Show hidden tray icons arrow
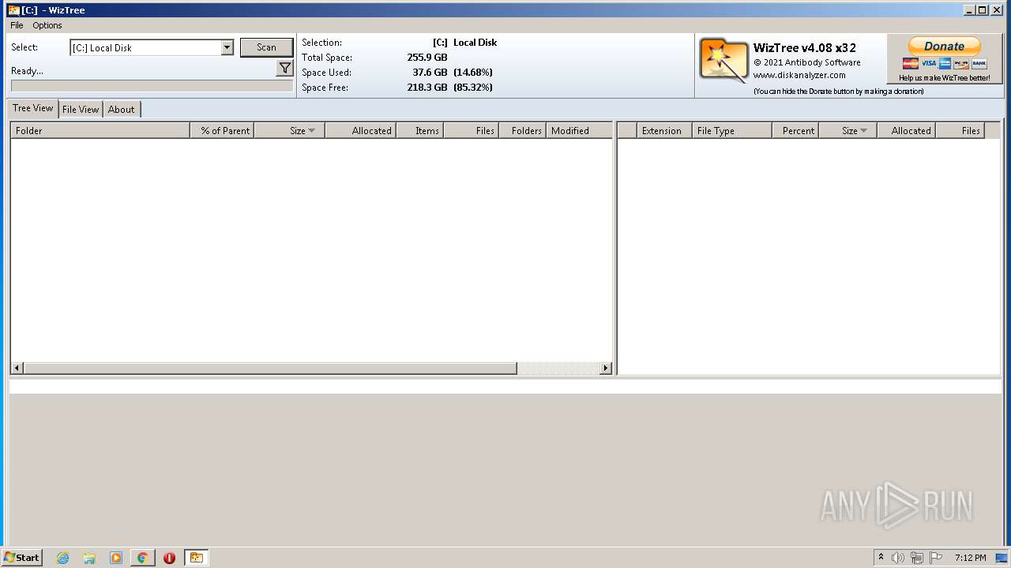This screenshot has width=1011, height=568. [x=881, y=558]
